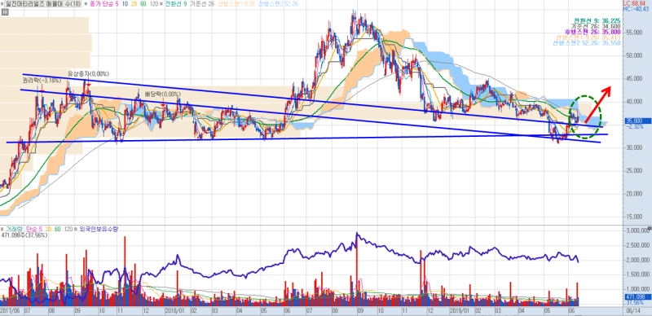Screen dimensions: 652x316
Task: Select the 거래량 volume panel label
Action: coord(14,229)
